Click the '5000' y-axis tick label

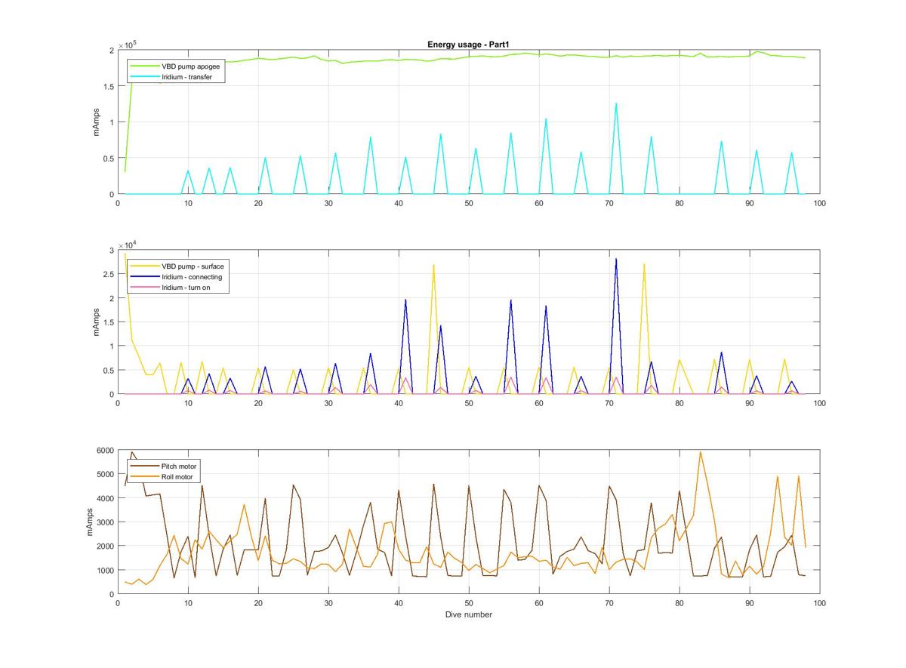[x=104, y=475]
